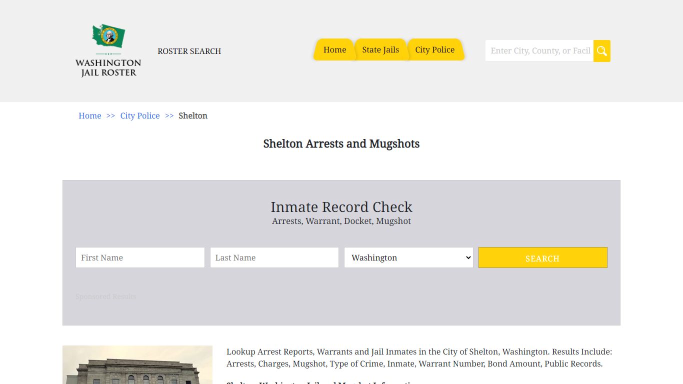
Task: Click the Arrests, Warrant, Docket, Mugshot subtitle
Action: tap(341, 221)
